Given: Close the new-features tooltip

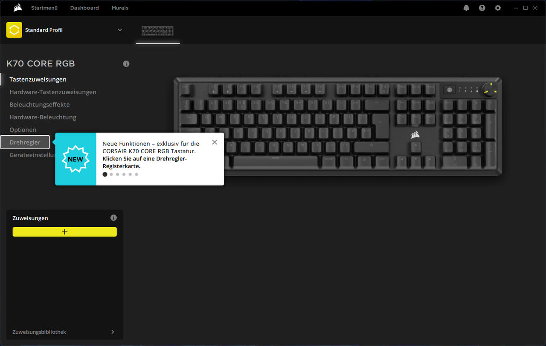Looking at the screenshot, I should click(x=215, y=142).
